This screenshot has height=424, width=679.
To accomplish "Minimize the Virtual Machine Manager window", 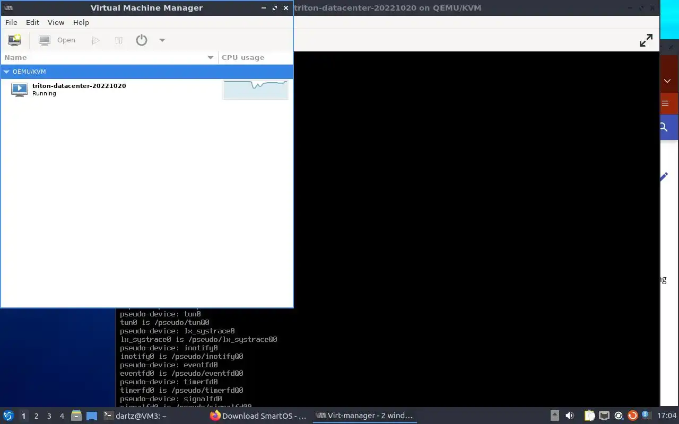I will [x=264, y=8].
